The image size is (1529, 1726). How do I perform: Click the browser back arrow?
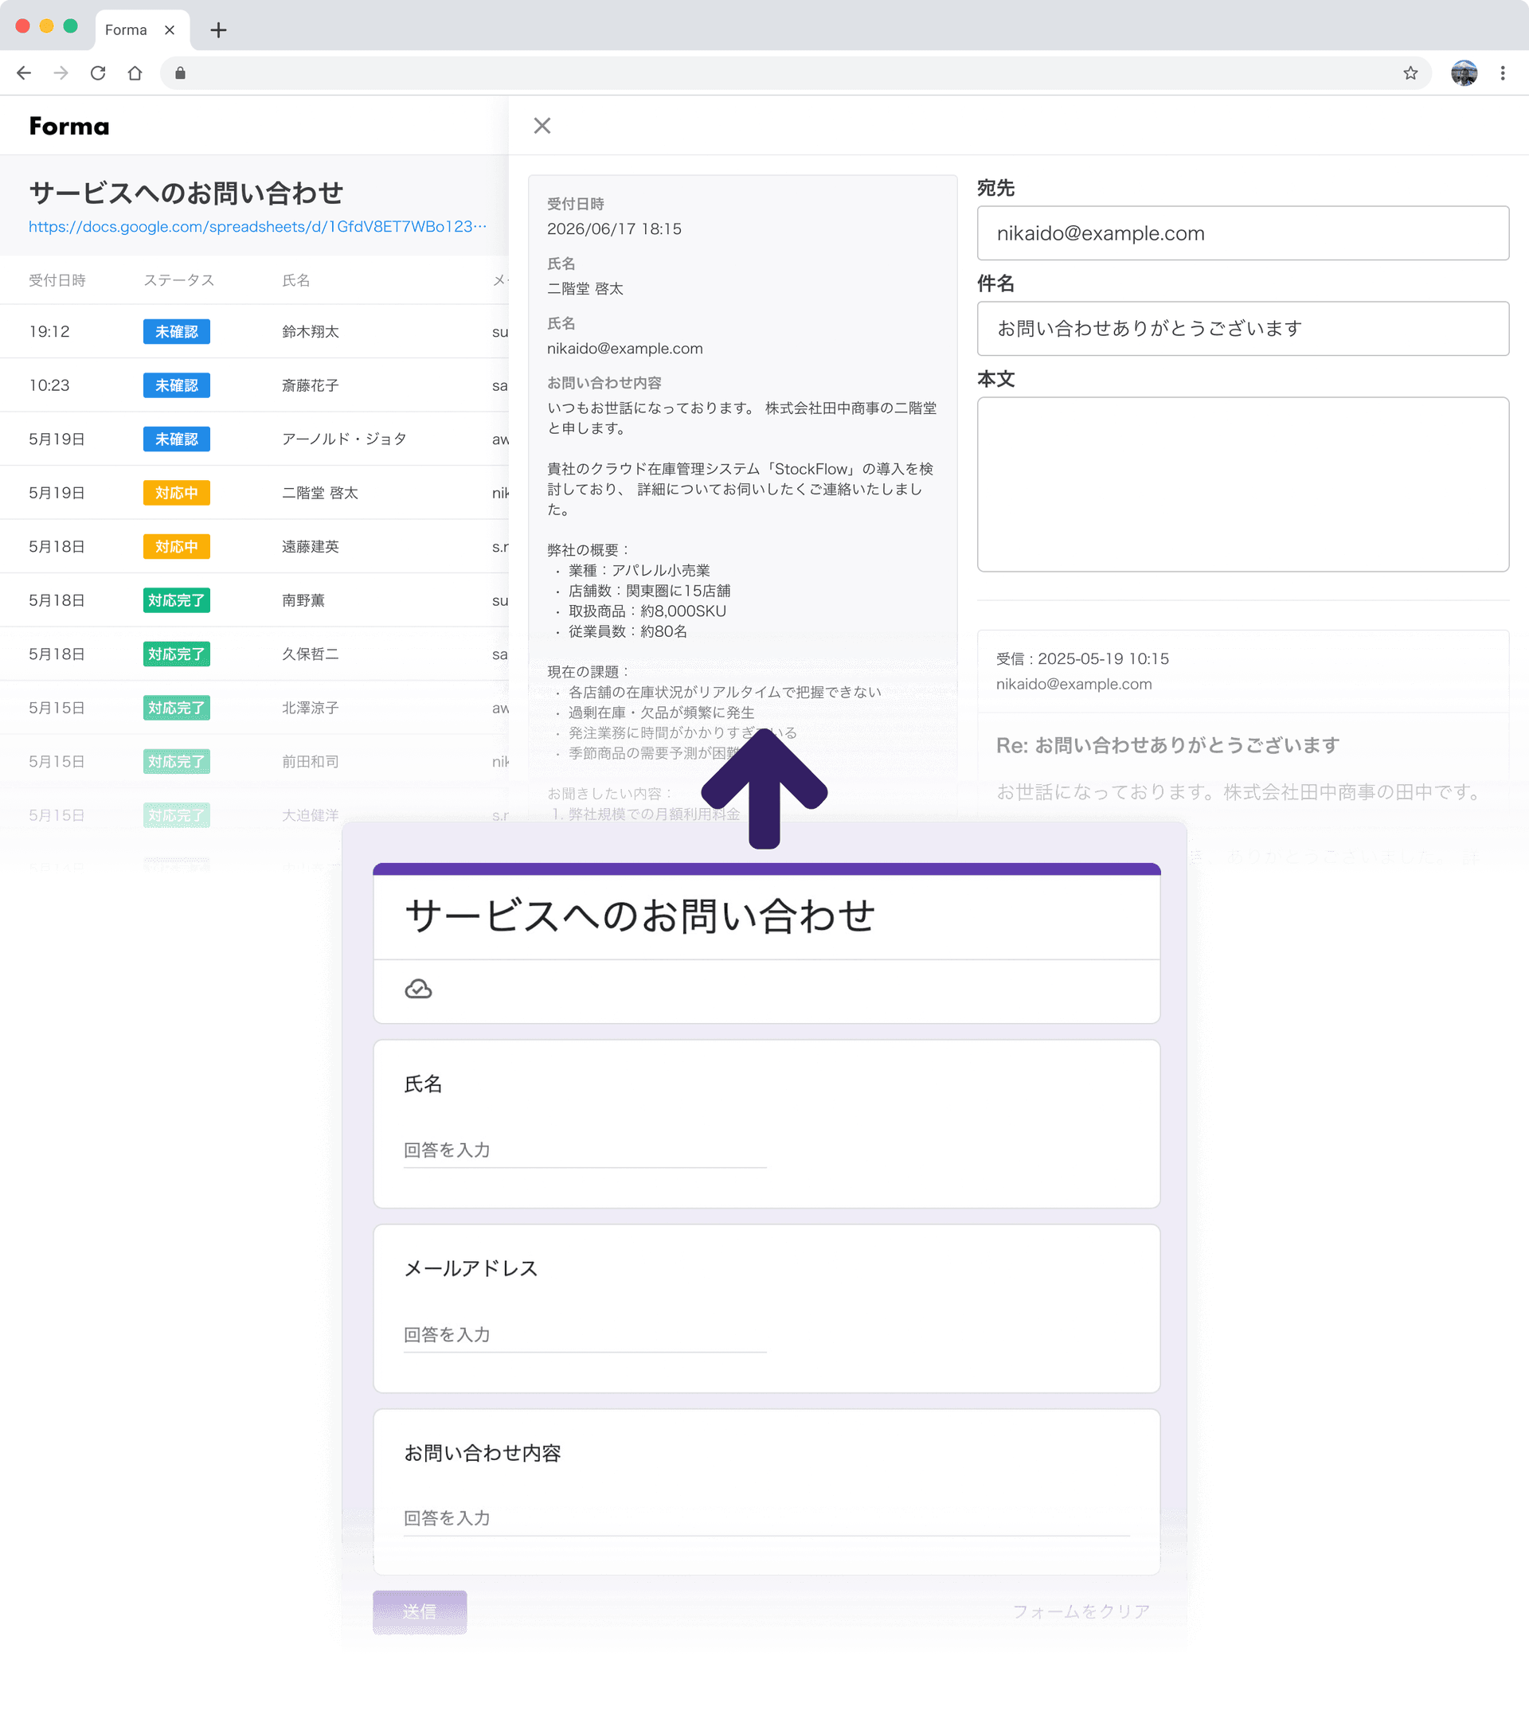click(24, 73)
